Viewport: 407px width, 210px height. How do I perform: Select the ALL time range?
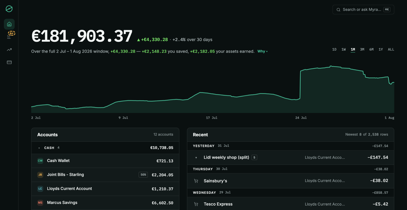(x=391, y=49)
